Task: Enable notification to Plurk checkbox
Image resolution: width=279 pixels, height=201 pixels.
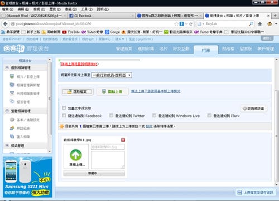Action: point(209,115)
